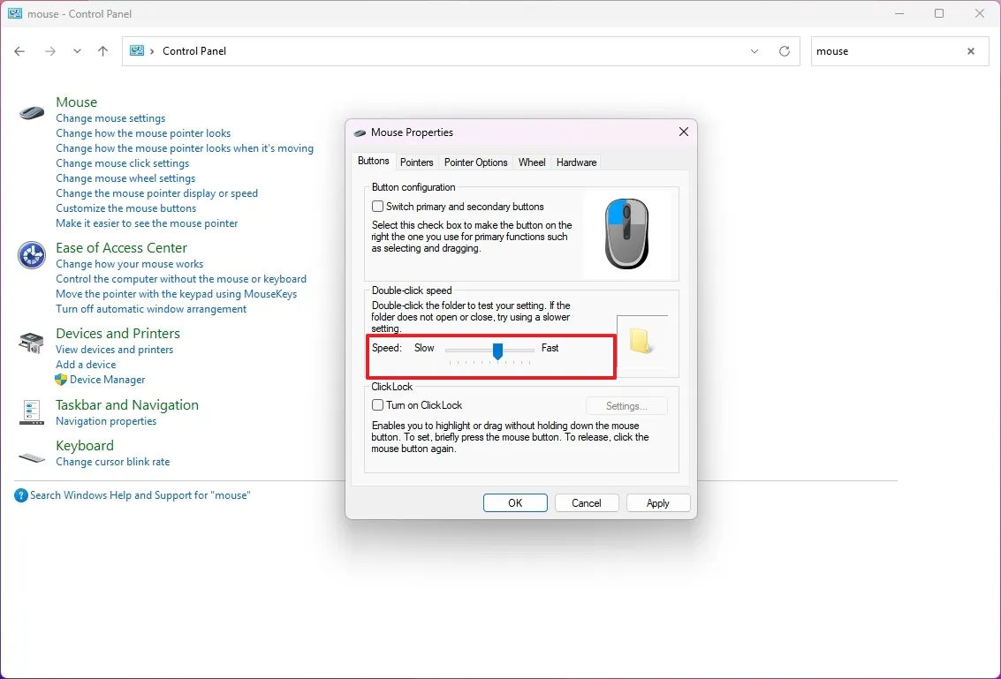Click the help question mark icon near search link
This screenshot has height=679, width=1001.
20,494
